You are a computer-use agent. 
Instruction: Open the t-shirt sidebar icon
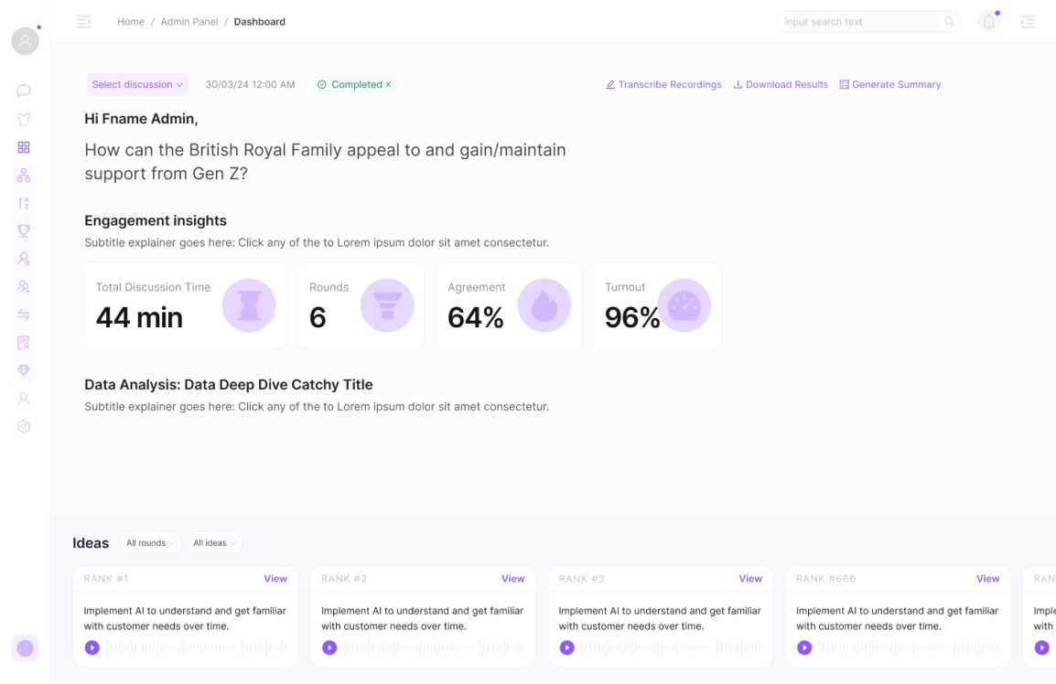click(x=24, y=119)
